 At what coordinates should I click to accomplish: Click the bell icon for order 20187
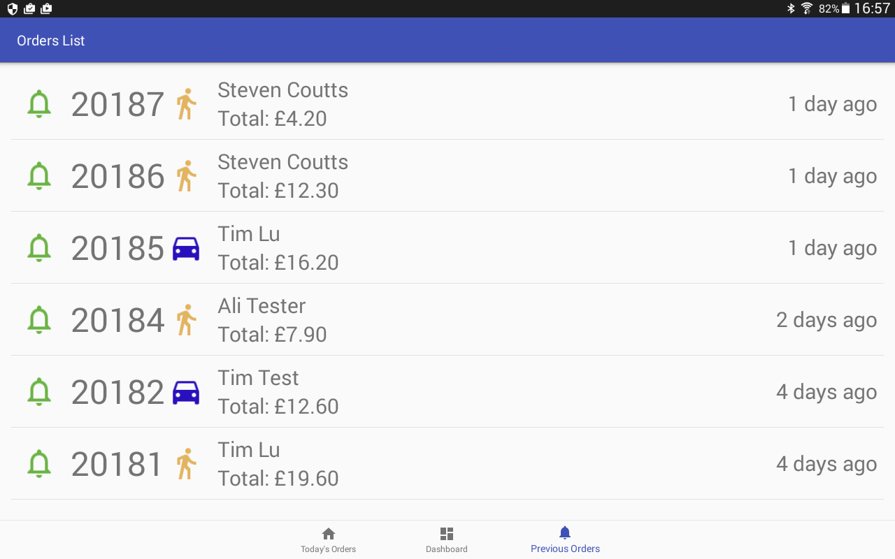point(39,104)
